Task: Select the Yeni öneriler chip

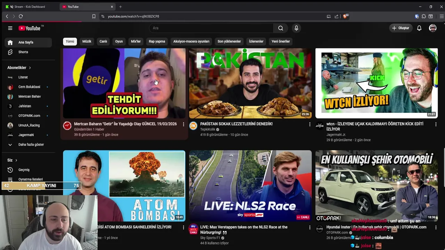Action: 281,41
